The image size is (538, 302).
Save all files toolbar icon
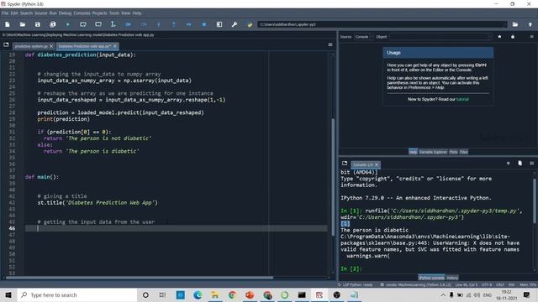52,24
